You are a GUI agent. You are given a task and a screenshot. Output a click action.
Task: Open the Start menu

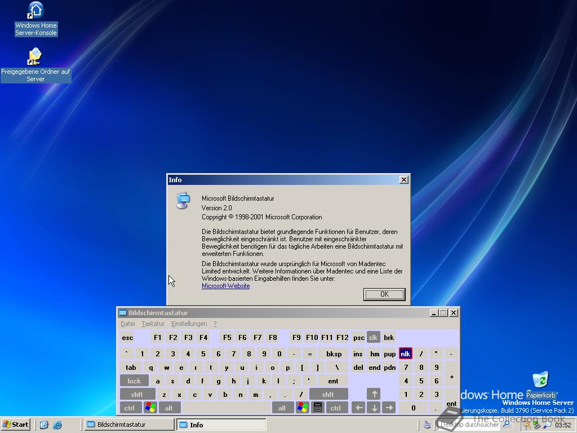click(16, 425)
